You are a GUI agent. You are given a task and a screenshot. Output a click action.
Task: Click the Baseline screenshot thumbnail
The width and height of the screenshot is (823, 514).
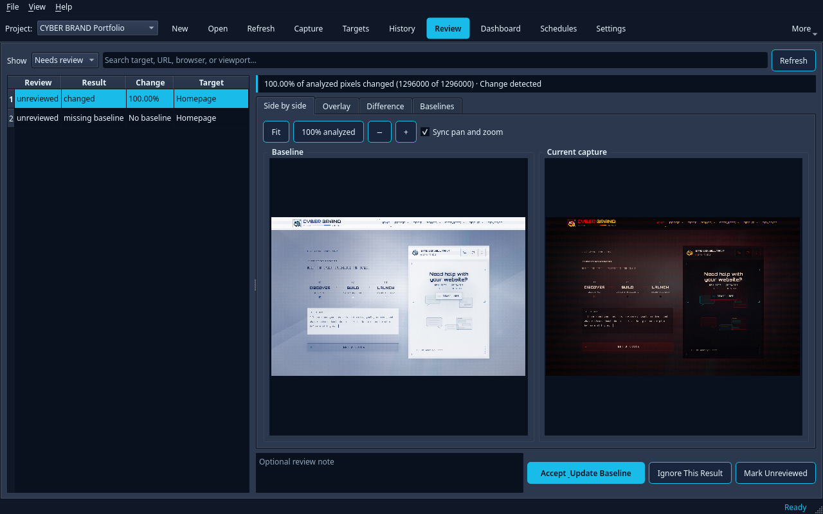[x=398, y=296]
